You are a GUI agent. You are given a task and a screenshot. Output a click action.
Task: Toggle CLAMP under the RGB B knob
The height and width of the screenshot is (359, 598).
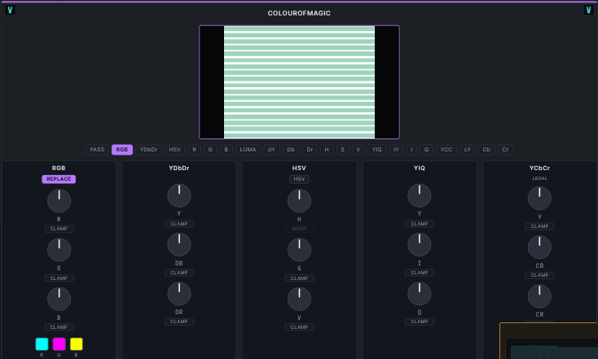tap(59, 327)
